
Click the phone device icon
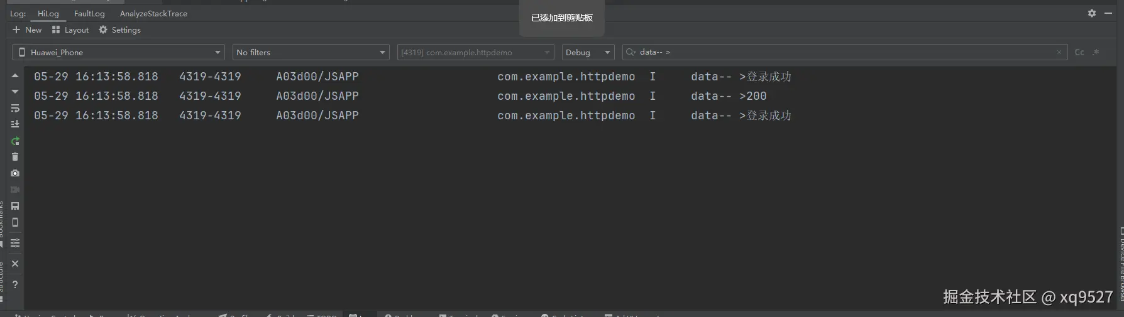pos(15,222)
